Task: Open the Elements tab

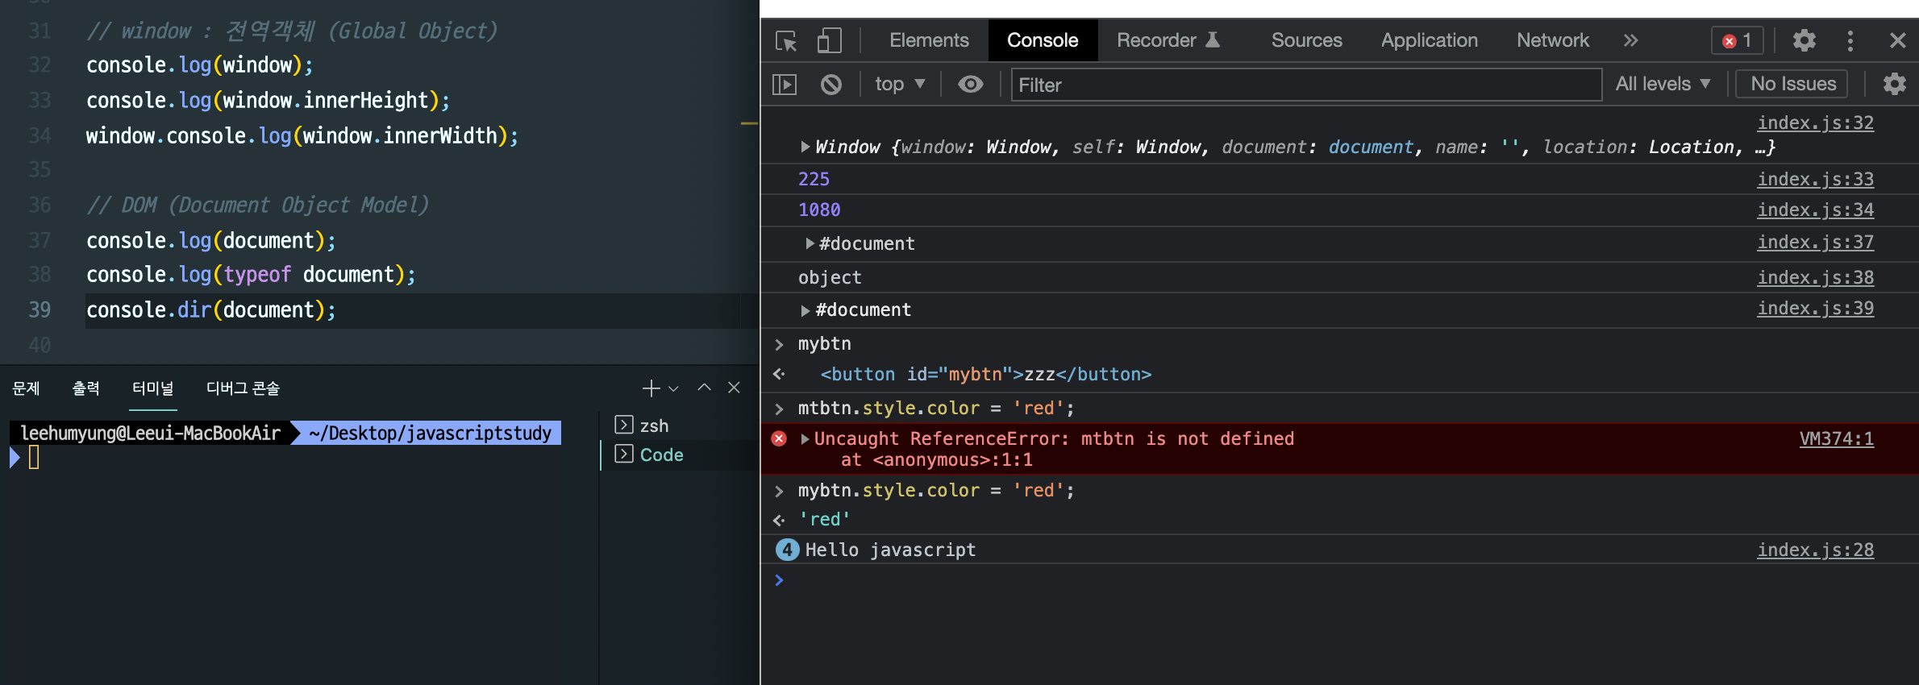Action: point(929,40)
